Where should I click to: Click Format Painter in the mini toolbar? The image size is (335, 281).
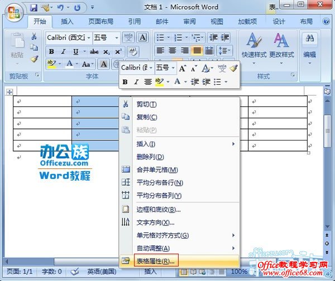point(234,68)
